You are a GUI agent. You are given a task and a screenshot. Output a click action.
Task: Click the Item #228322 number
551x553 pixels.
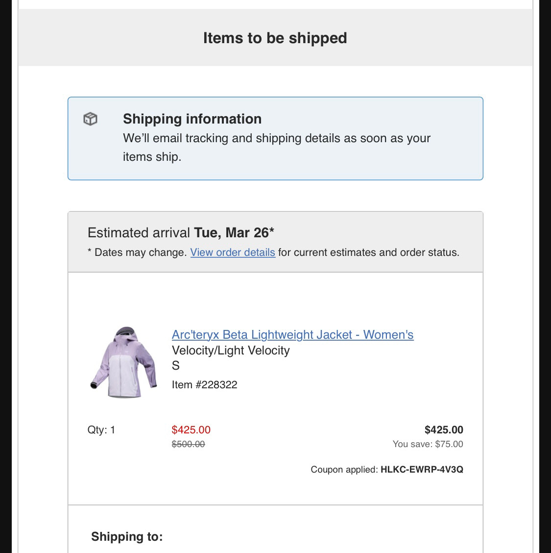[204, 385]
